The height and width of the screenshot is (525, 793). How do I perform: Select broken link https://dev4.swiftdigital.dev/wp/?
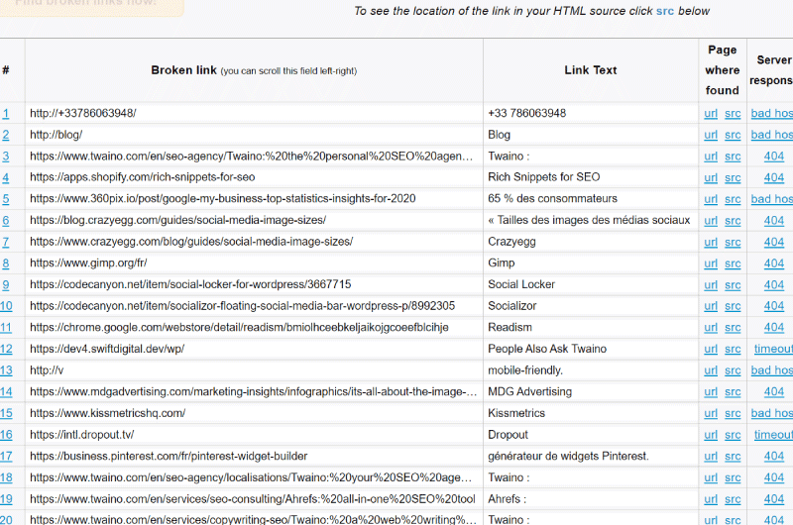click(x=107, y=349)
